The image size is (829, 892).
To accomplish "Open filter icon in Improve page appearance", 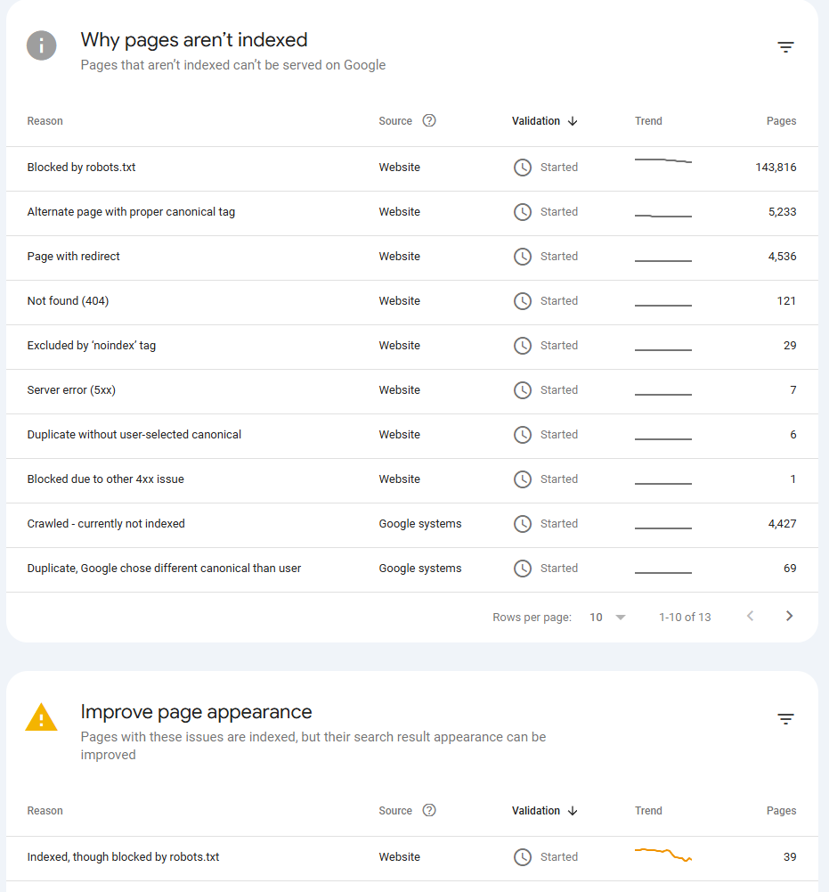I will pyautogui.click(x=785, y=719).
